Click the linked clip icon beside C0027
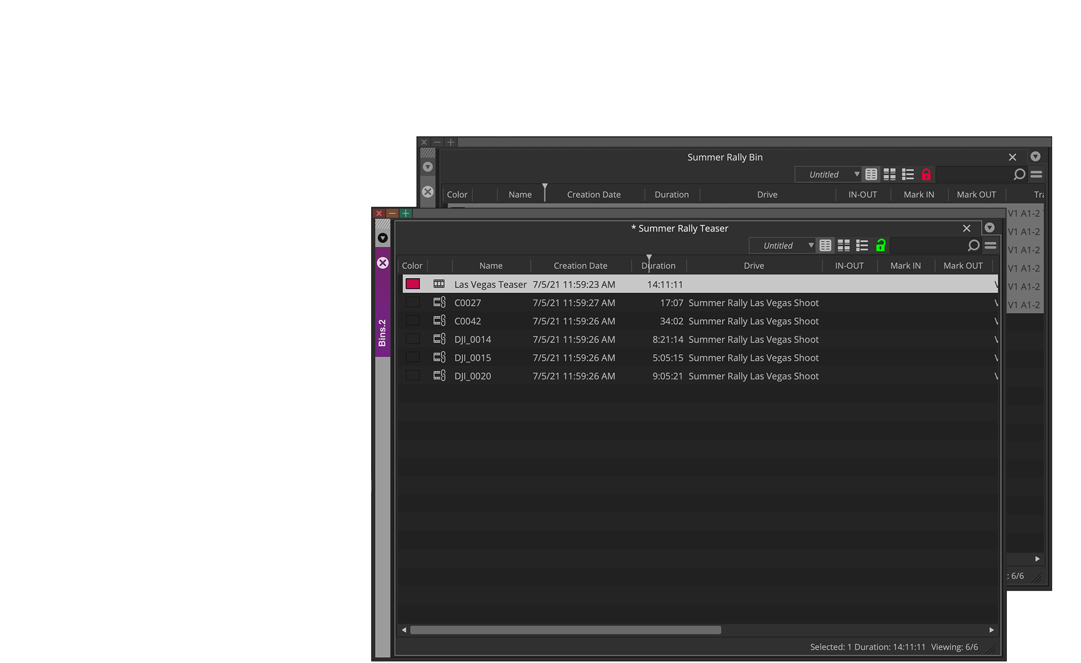 pos(439,302)
